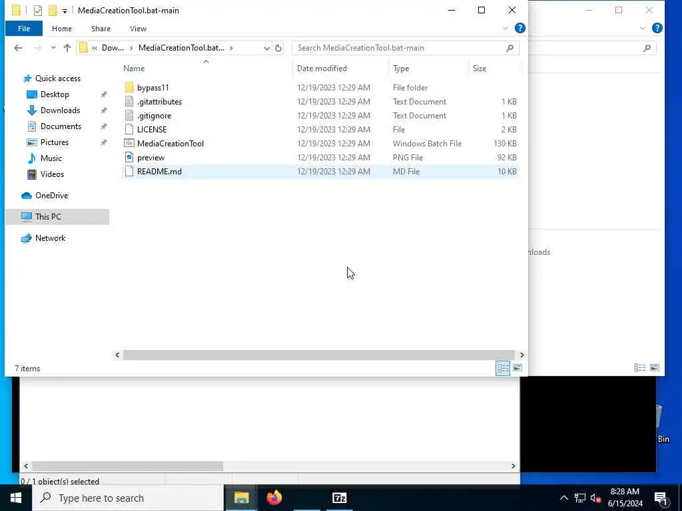Open the bypass11 folder icon

[129, 87]
